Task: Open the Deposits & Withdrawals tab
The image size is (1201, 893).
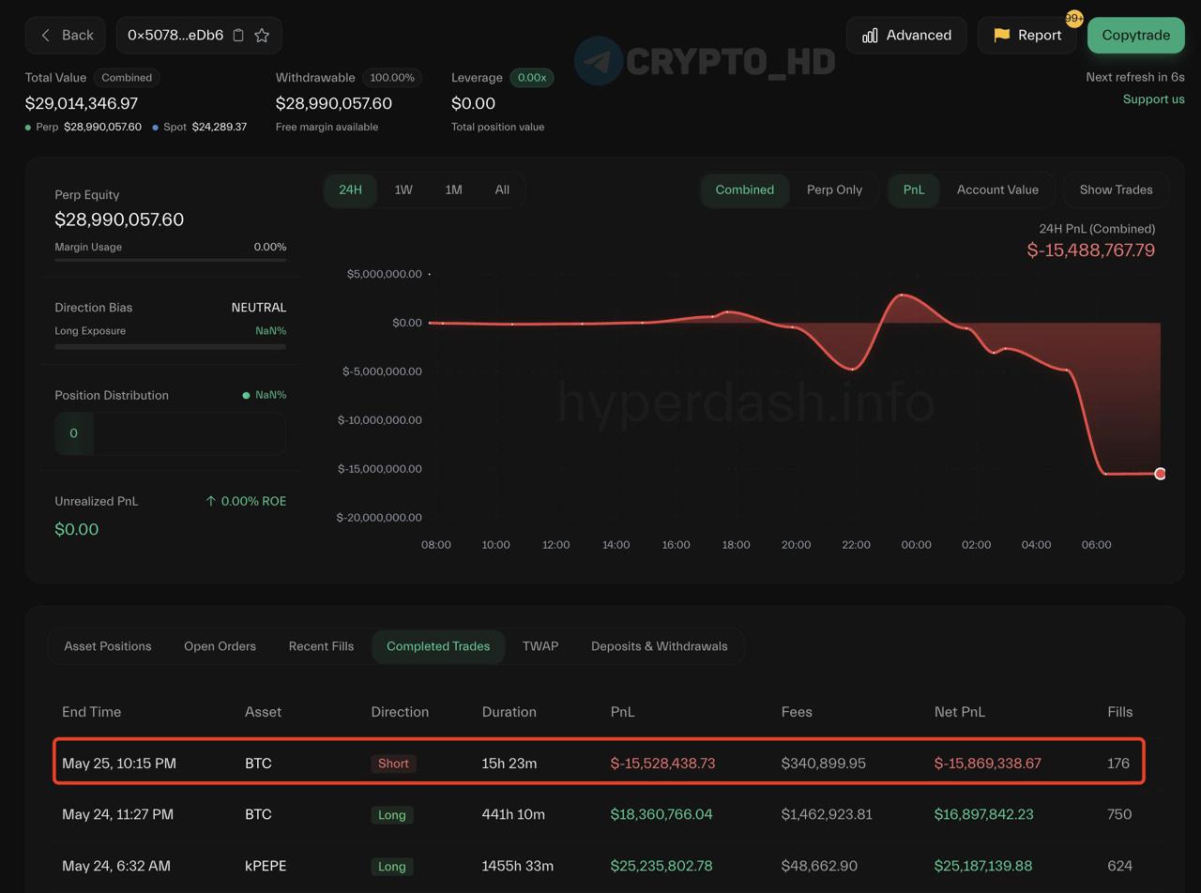Action: pyautogui.click(x=659, y=646)
